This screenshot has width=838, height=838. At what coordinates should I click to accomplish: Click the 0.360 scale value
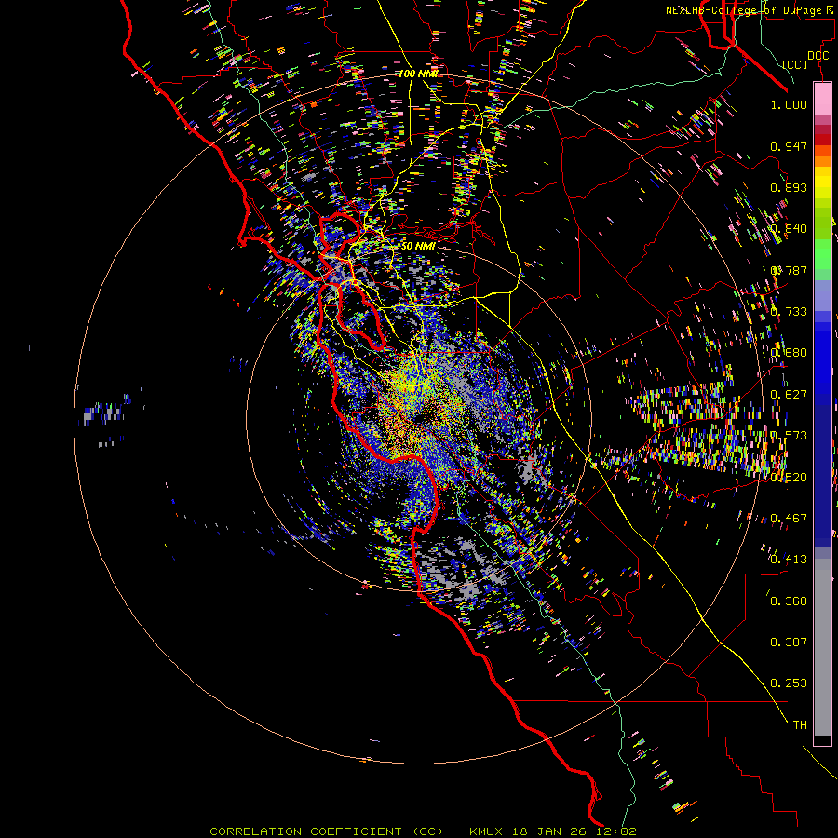789,601
